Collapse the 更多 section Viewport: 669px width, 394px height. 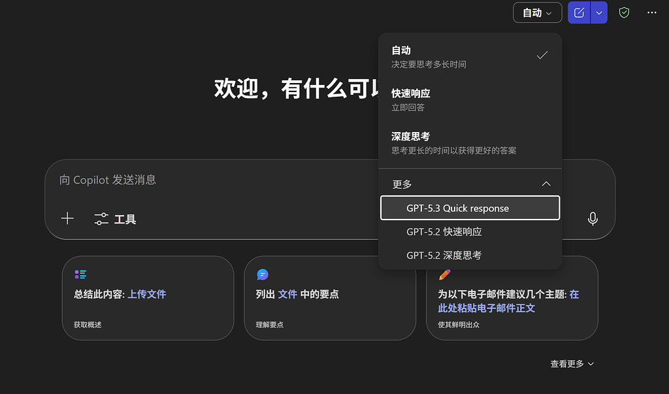pyautogui.click(x=470, y=184)
